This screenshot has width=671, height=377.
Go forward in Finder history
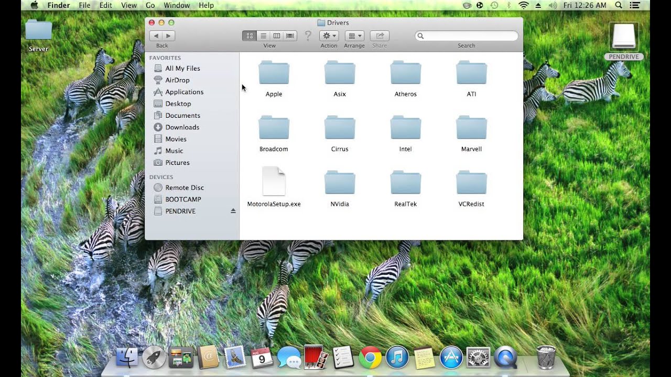click(x=168, y=36)
